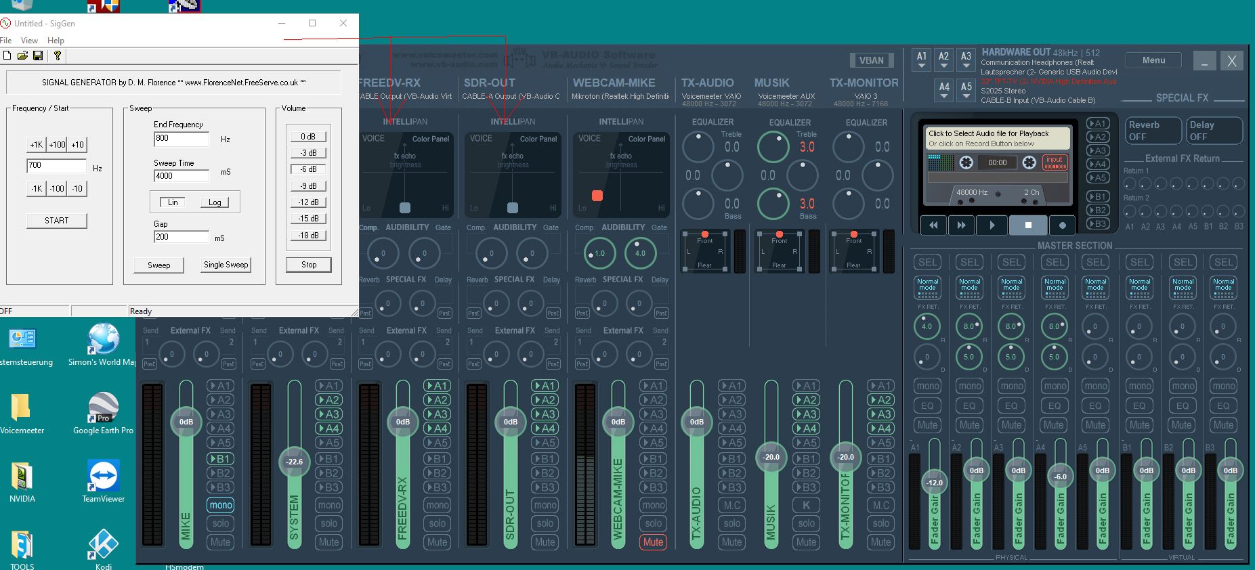Click Normal mode selector on B3 master bus
This screenshot has width=1255, height=570.
pyautogui.click(x=1223, y=287)
